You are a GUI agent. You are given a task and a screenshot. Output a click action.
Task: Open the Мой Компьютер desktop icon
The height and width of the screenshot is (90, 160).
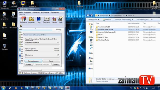pos(4,5)
